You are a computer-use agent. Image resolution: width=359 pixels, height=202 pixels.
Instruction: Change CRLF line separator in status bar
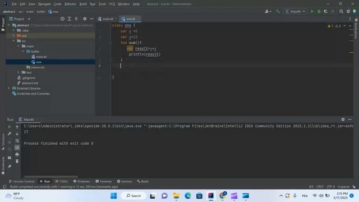click(x=320, y=187)
